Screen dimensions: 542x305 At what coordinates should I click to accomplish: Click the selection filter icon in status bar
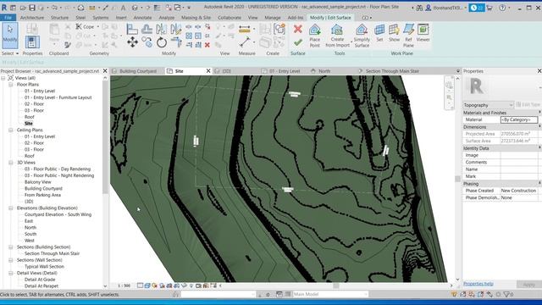[x=506, y=294]
